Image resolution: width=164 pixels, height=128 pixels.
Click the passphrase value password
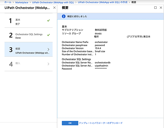100,45
